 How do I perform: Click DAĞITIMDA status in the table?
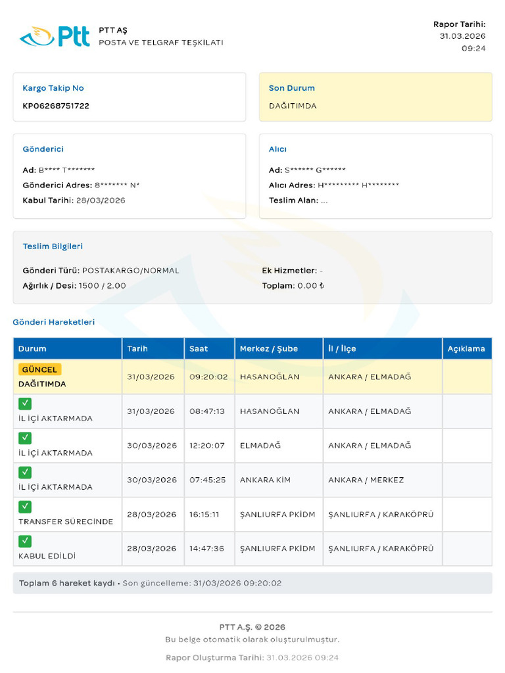pos(42,384)
